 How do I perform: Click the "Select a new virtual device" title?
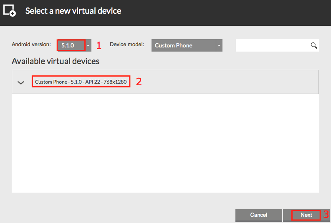click(73, 11)
